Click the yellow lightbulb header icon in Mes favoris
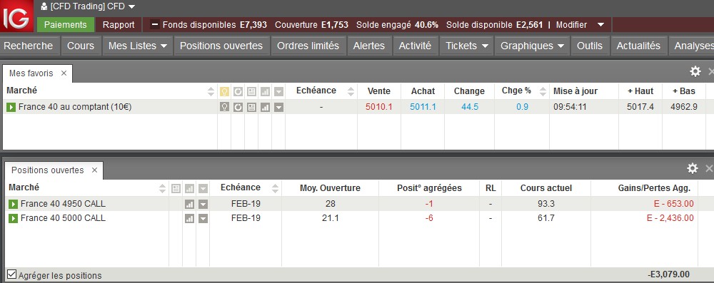The height and width of the screenshot is (283, 714). [x=224, y=92]
